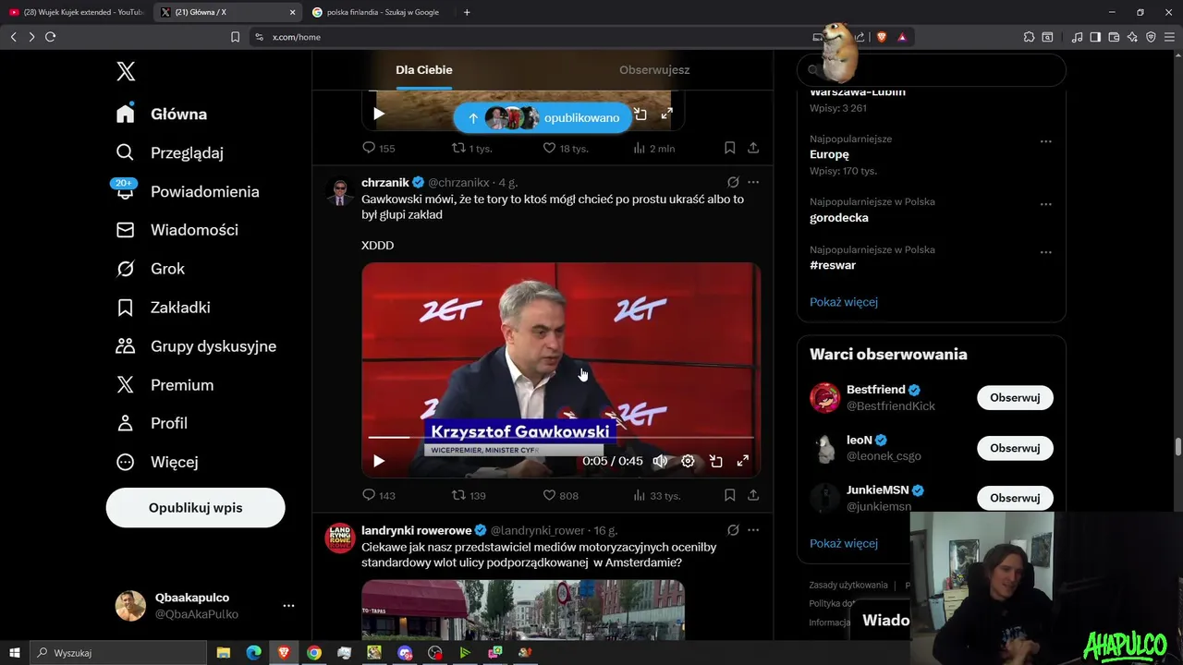This screenshot has height=665, width=1183.
Task: Bookmark the top post (2 mln views)
Action: 729,148
